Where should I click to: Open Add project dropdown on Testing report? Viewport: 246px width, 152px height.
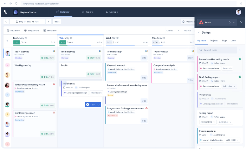[208, 122]
